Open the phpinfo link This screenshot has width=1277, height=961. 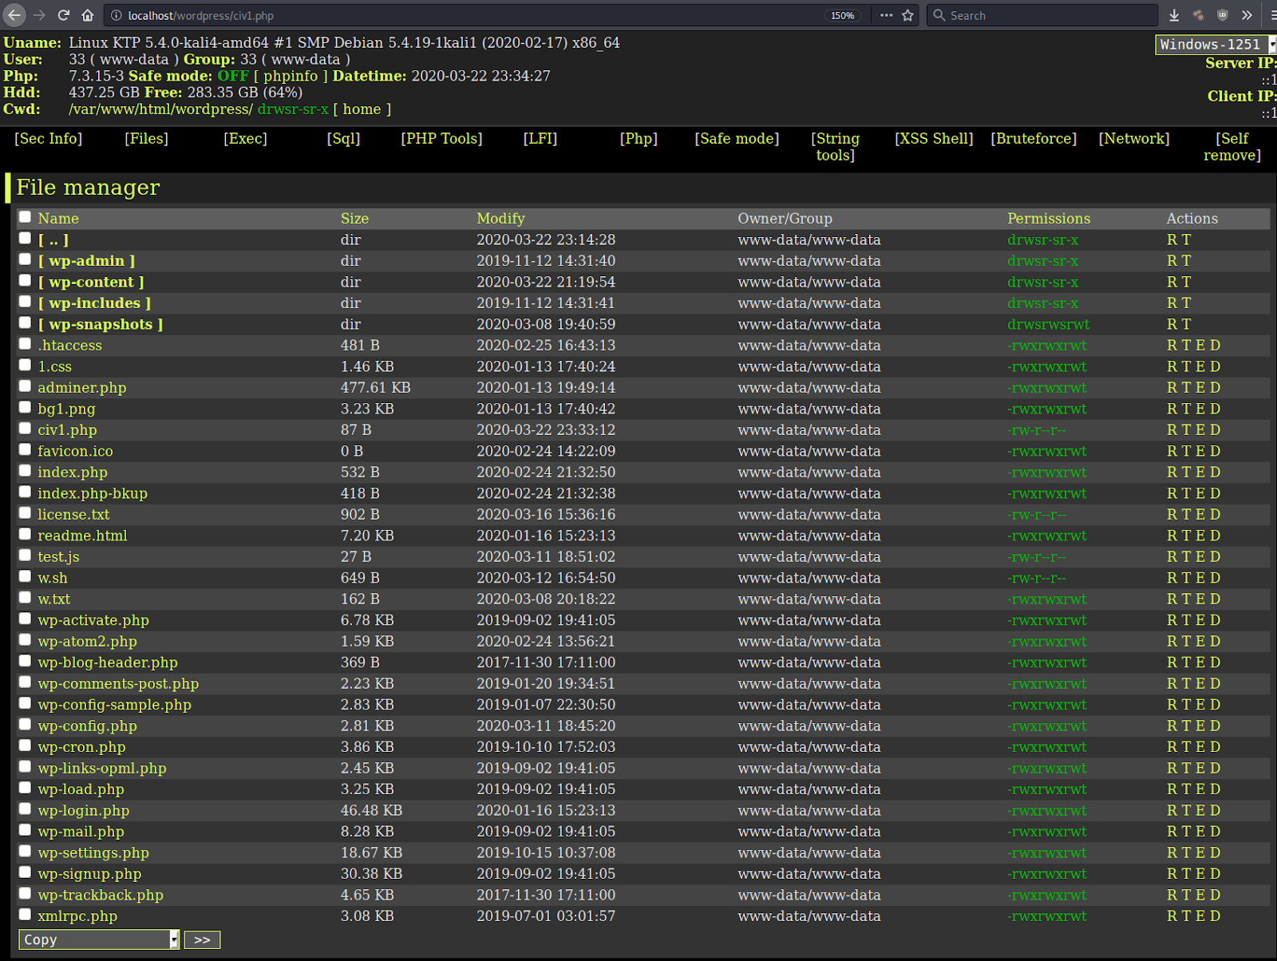click(291, 76)
